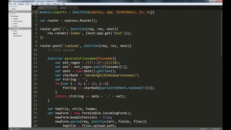The height and width of the screenshot is (130, 231).
Task: Open the View menu
Action: pos(32,4)
